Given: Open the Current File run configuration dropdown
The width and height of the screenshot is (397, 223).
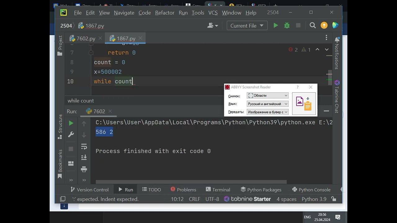Looking at the screenshot, I should tap(247, 26).
